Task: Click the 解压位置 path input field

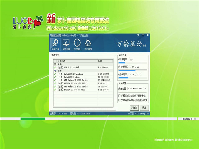Action: click(135, 88)
